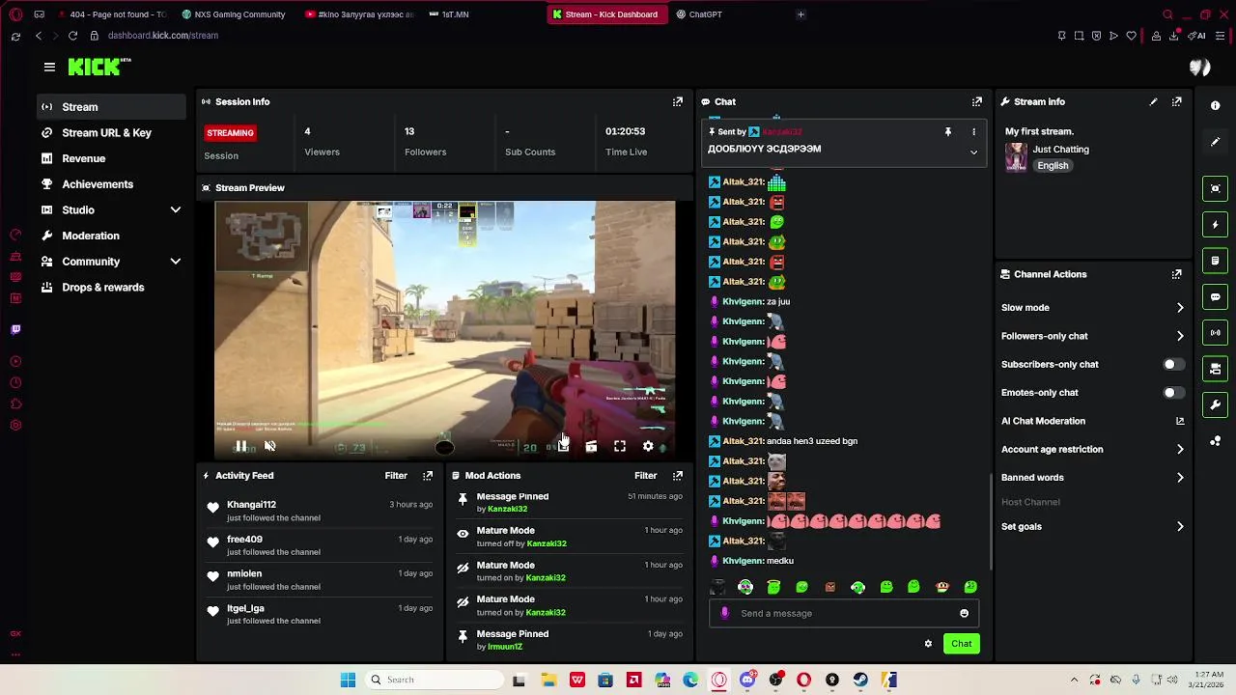Screen dimensions: 1236x695
Task: Click the English language tag
Action: click(x=1053, y=166)
